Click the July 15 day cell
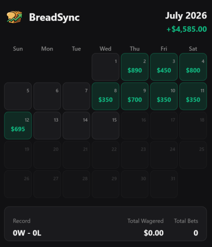The width and height of the screenshot is (212, 247). tap(106, 125)
